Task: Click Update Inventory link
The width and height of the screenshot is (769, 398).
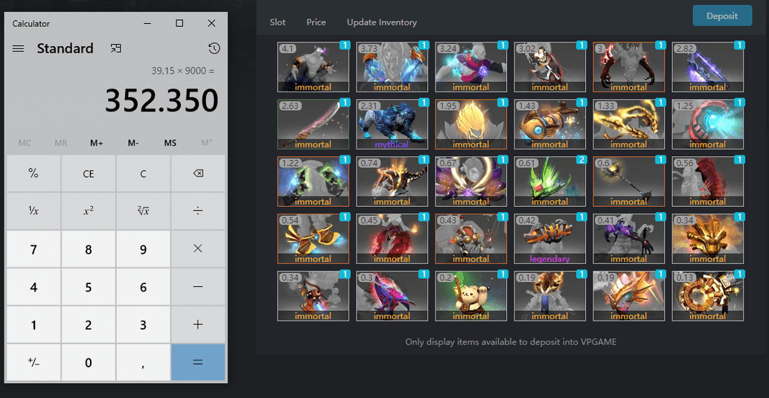Action: pyautogui.click(x=382, y=22)
